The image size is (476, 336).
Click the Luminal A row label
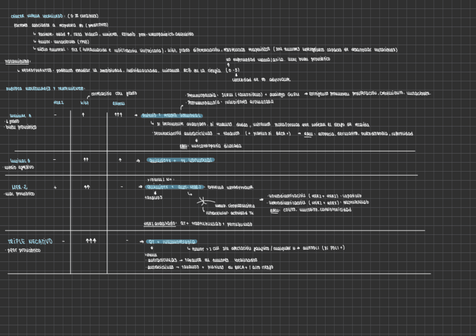(21, 116)
